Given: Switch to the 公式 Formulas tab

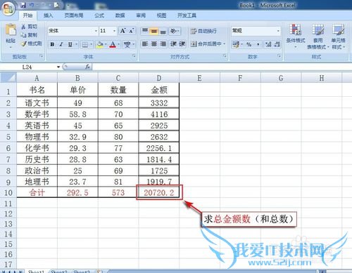Looking at the screenshot, I should [99, 15].
